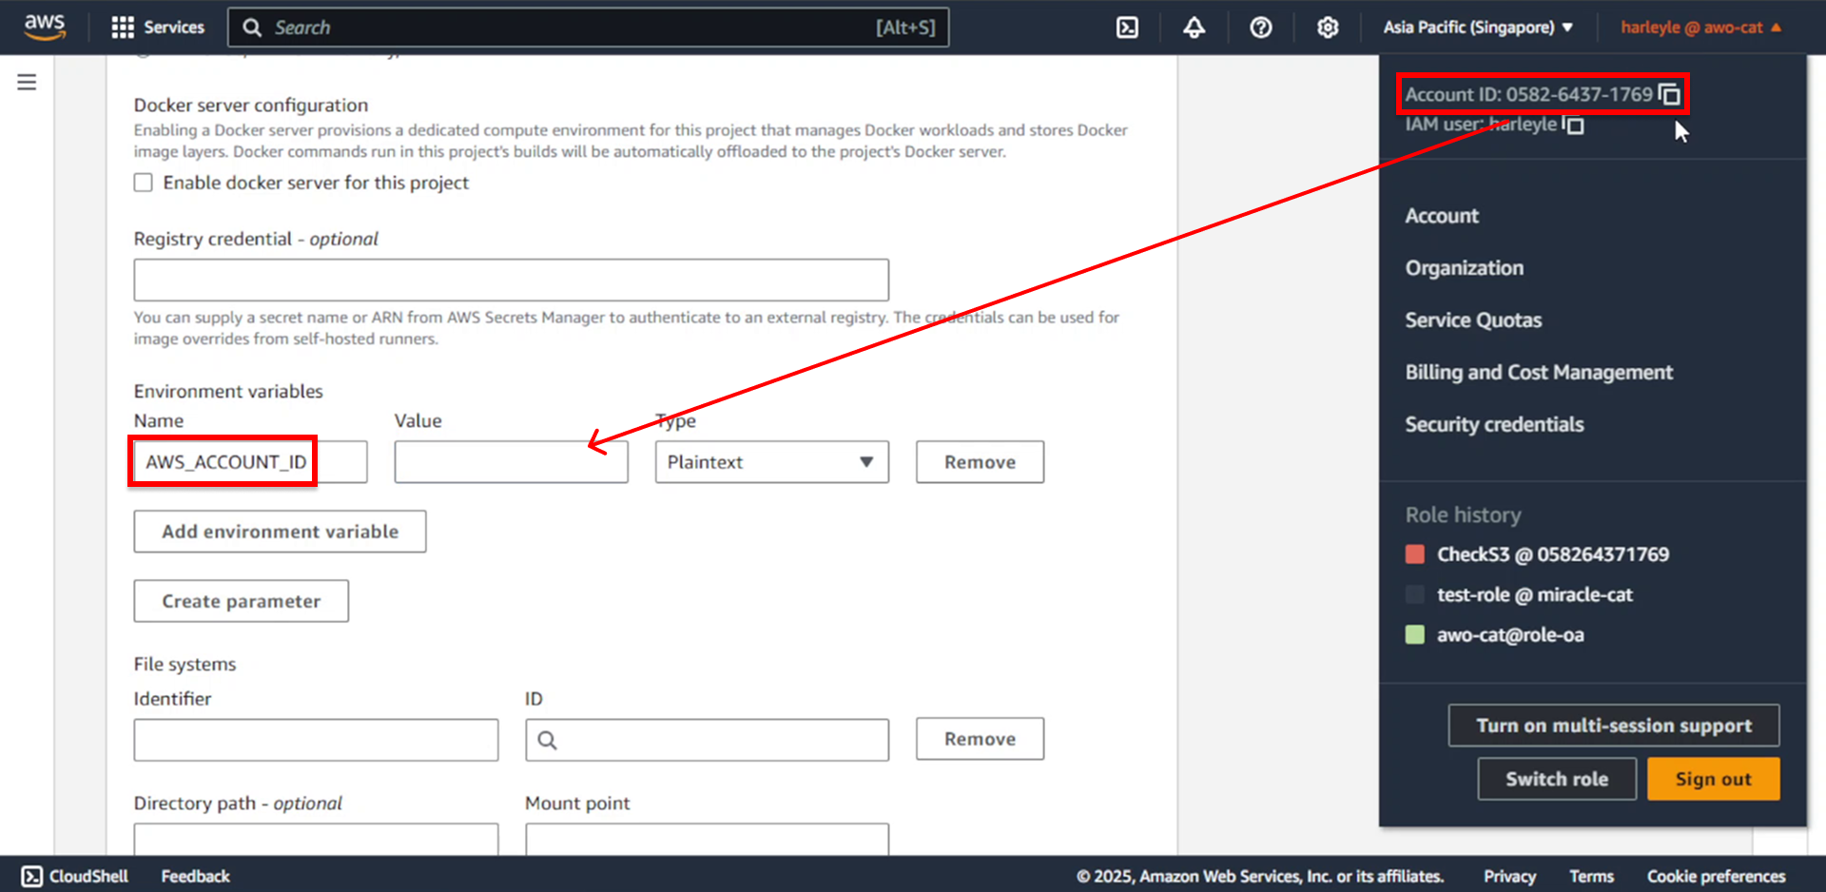Click the search magnifier in ID field

pyautogui.click(x=548, y=740)
